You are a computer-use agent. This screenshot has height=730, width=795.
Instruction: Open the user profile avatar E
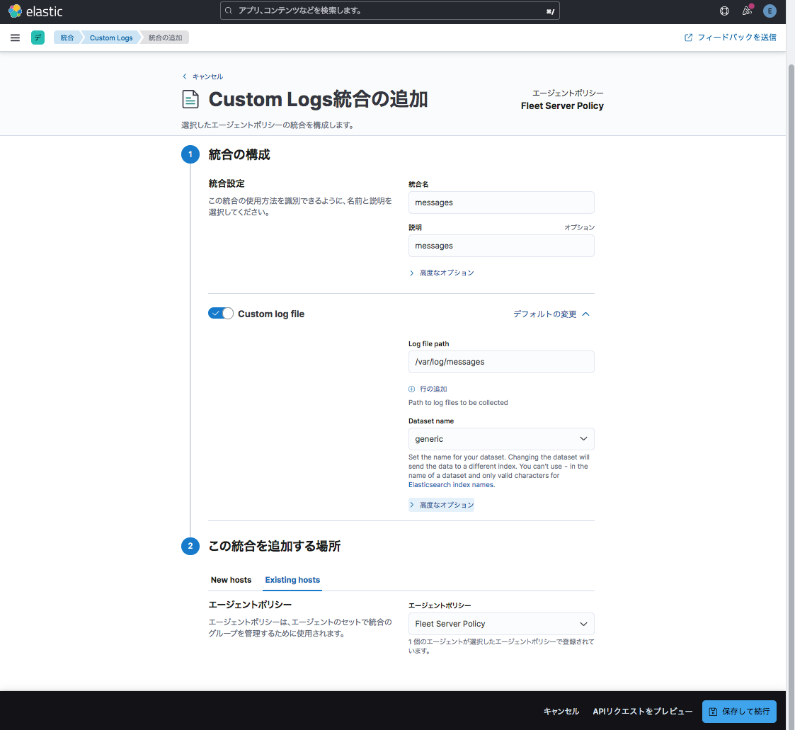pyautogui.click(x=770, y=11)
